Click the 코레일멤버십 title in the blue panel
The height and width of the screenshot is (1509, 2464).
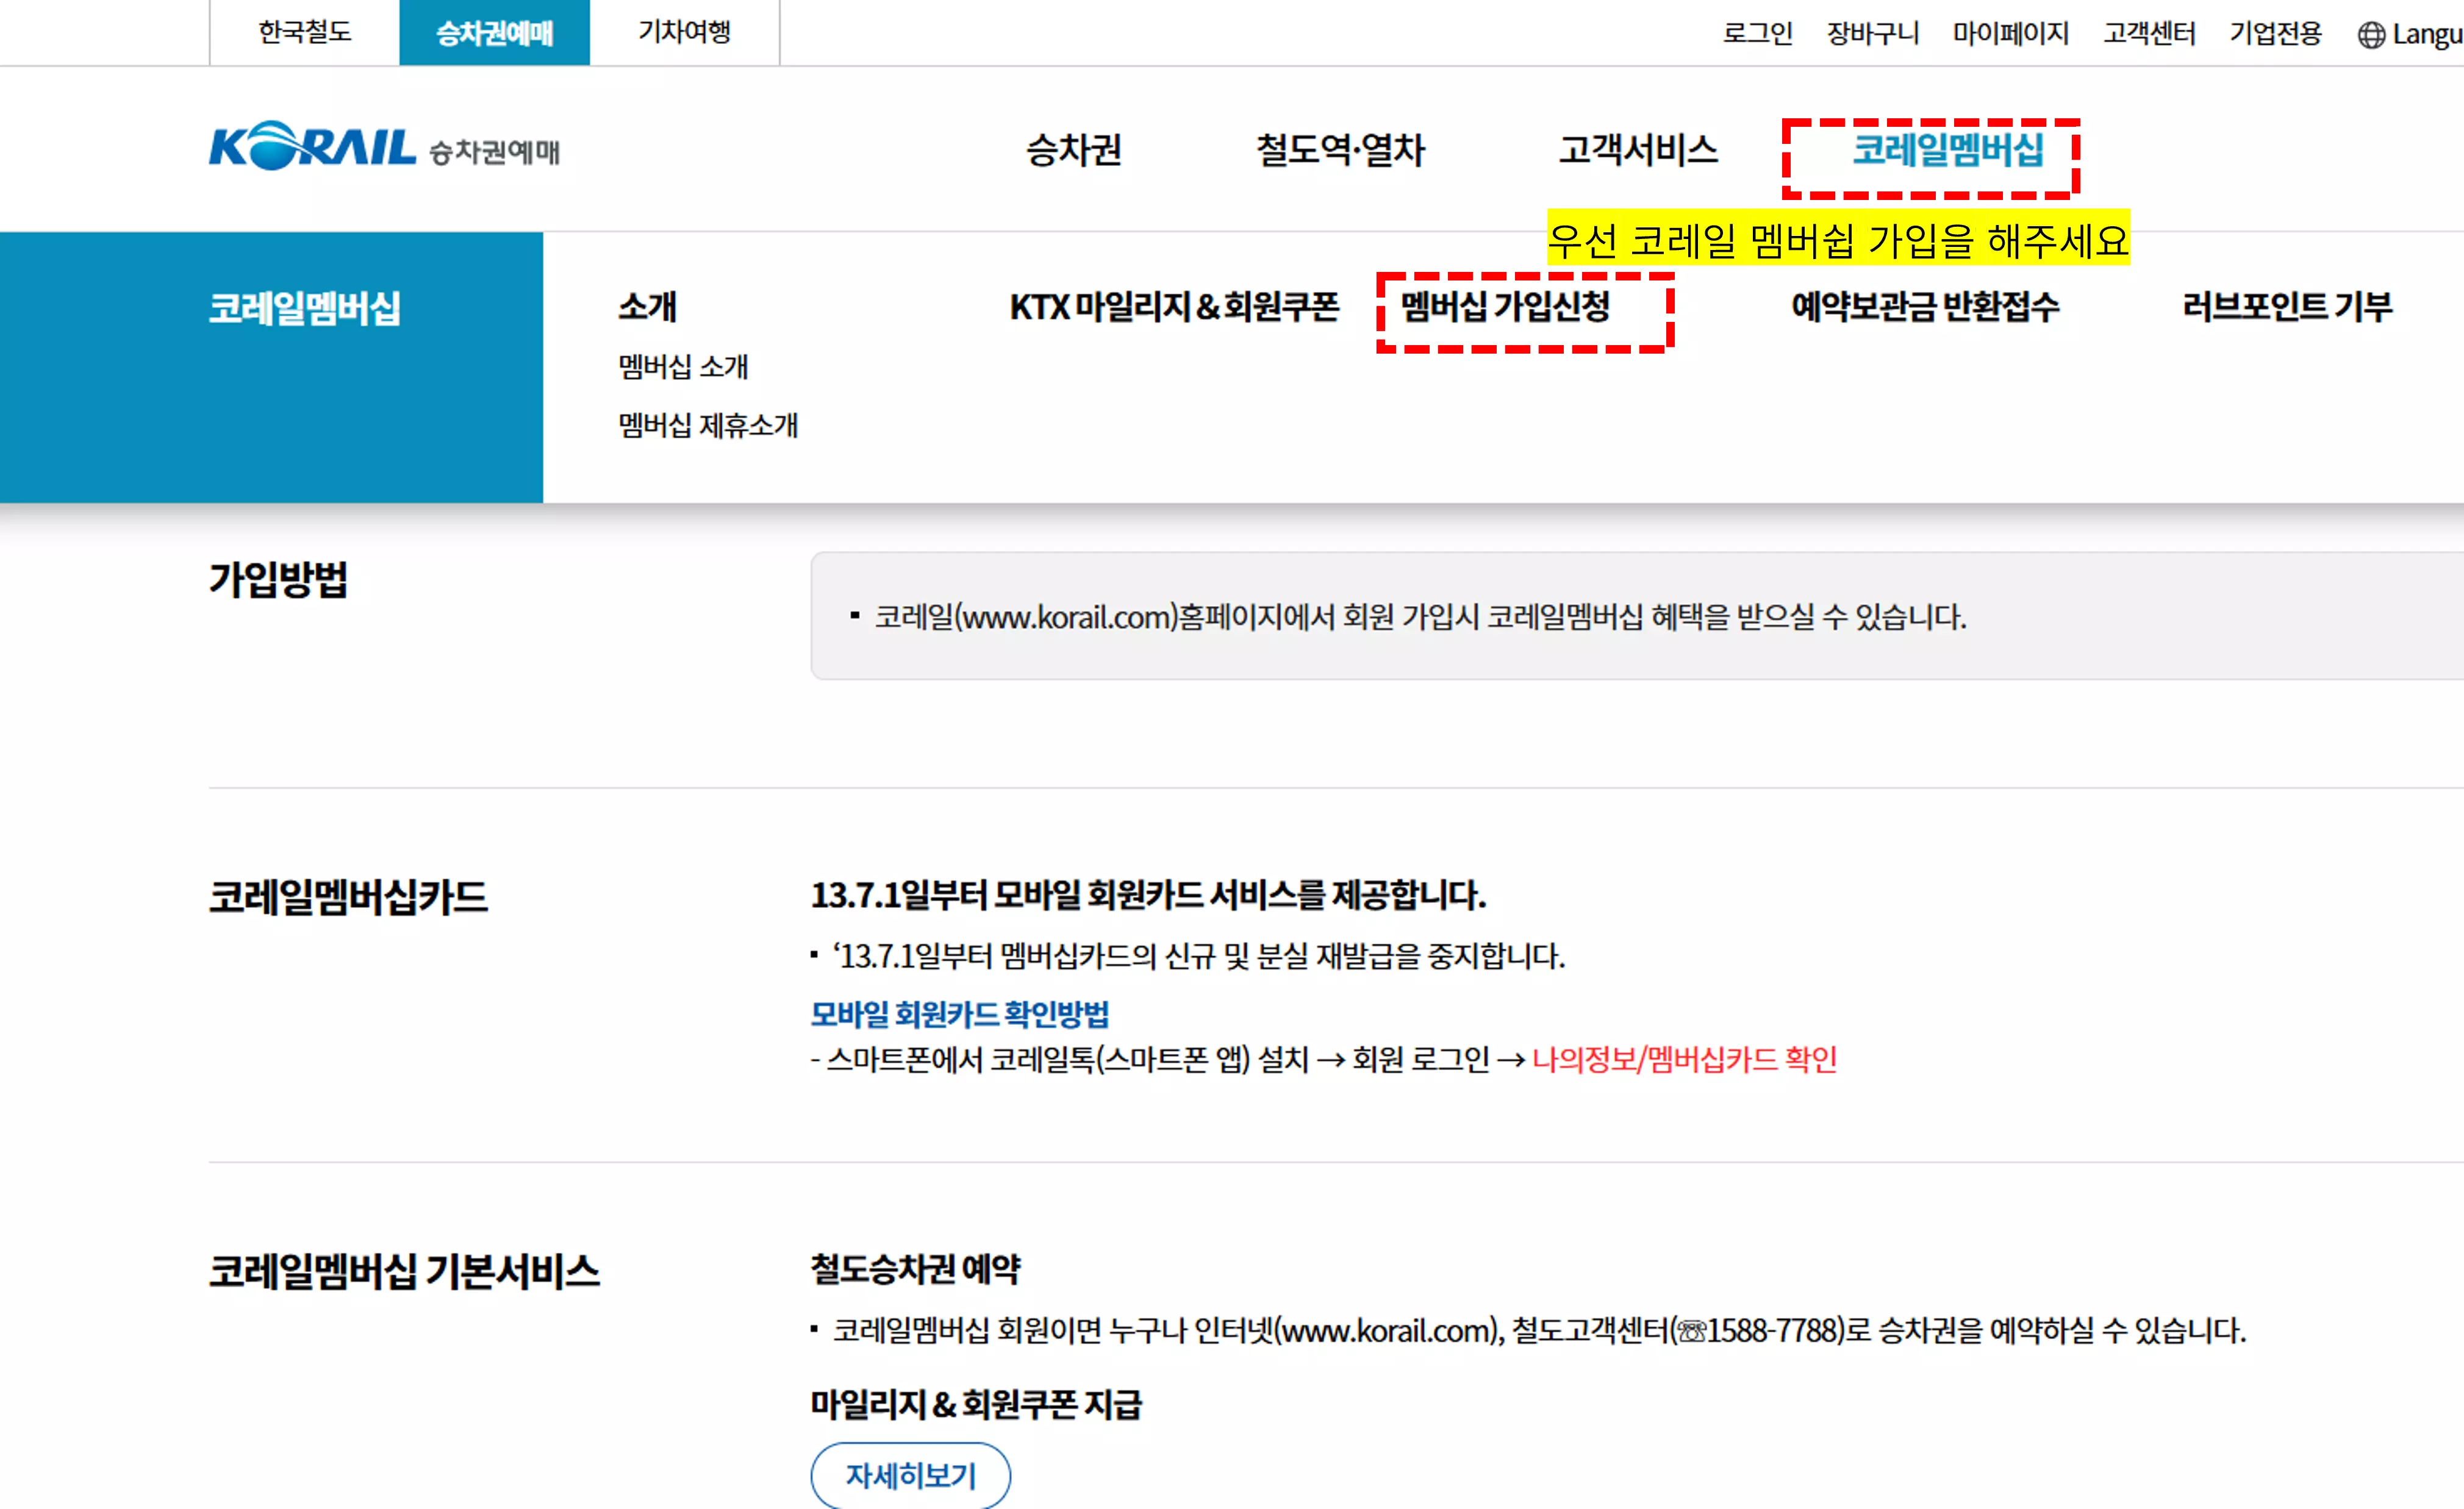click(x=304, y=308)
